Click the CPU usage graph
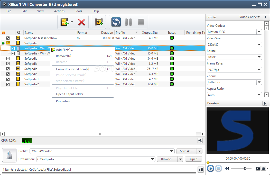Image resolution: width=270 pixels, height=175 pixels. tap(27, 141)
